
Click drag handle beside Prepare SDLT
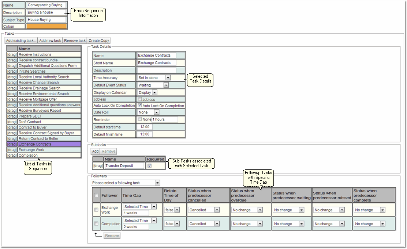coord(12,116)
